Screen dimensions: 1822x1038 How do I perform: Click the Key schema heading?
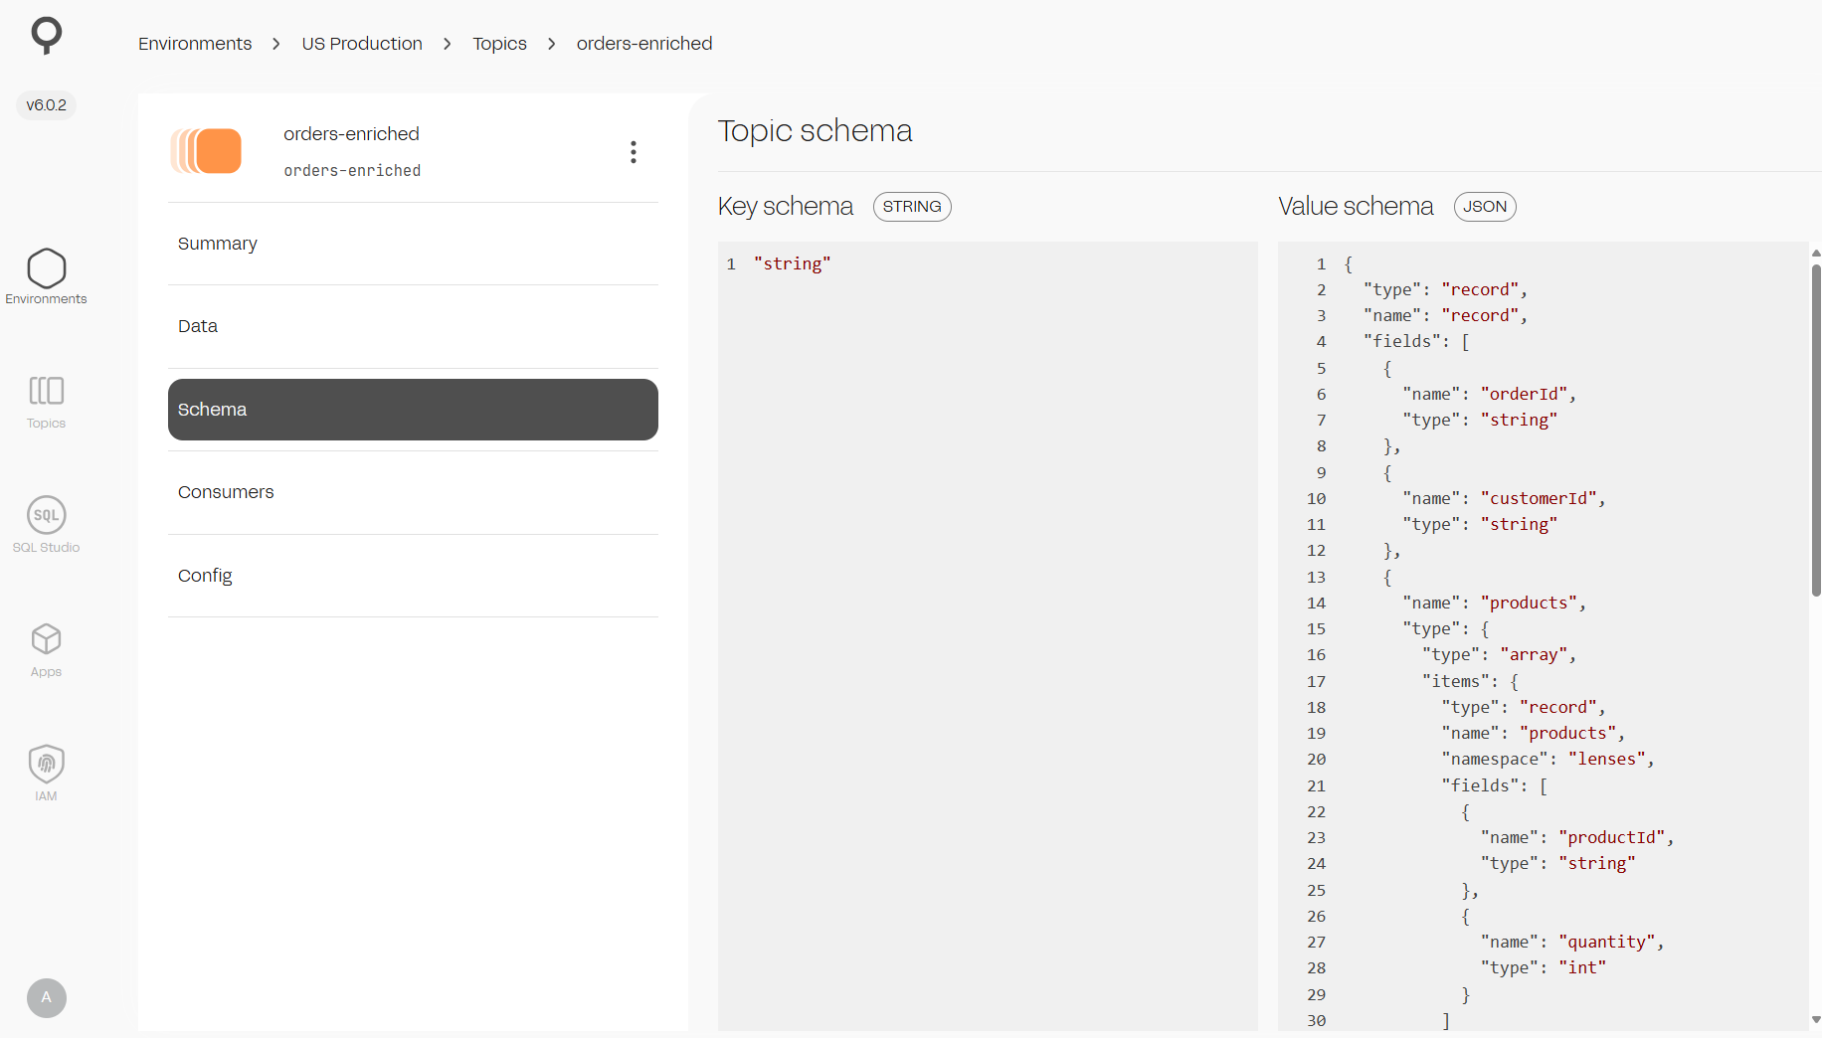point(786,207)
